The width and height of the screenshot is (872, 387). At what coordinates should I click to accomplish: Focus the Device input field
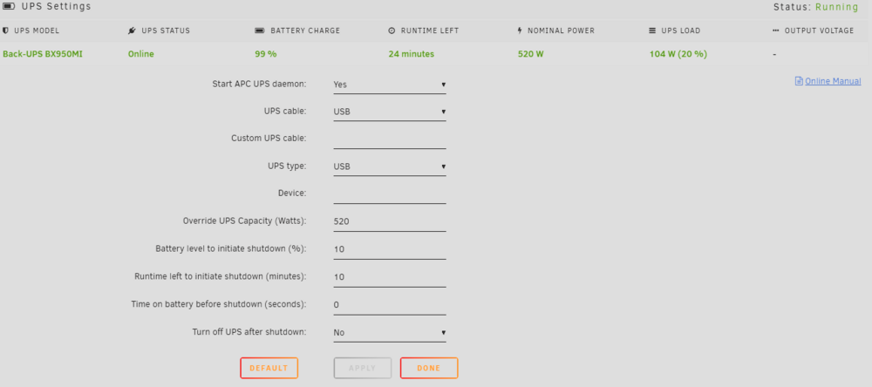pyautogui.click(x=389, y=194)
